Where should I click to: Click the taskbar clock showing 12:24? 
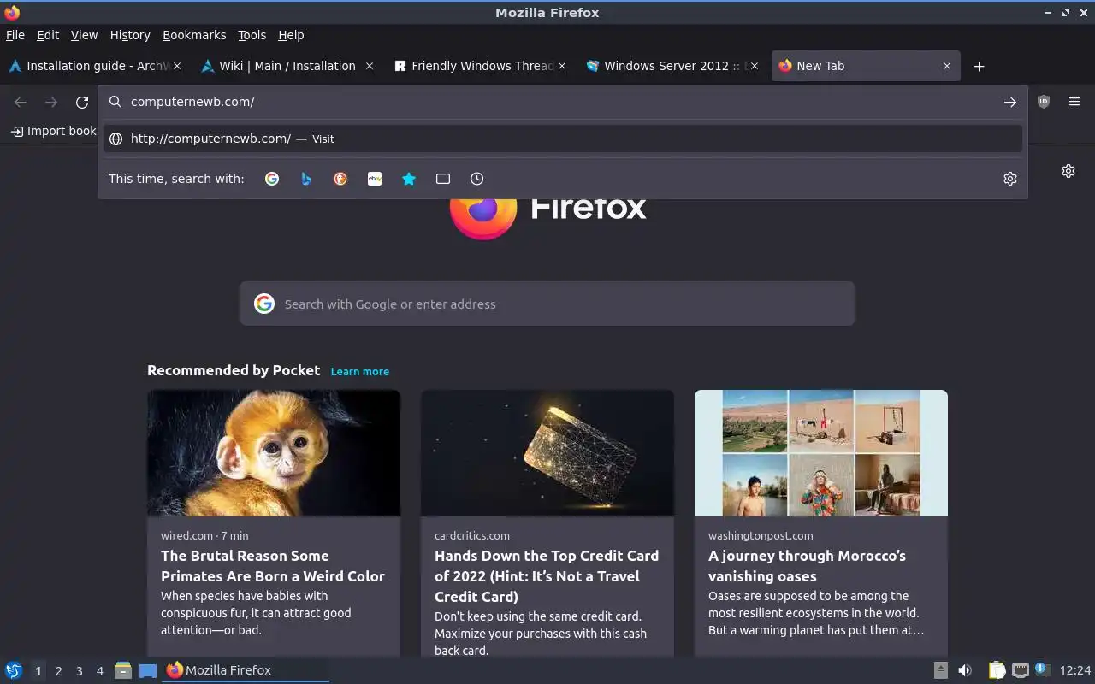pyautogui.click(x=1075, y=670)
